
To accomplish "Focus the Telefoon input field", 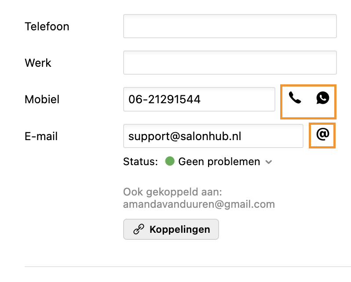I will pyautogui.click(x=230, y=26).
